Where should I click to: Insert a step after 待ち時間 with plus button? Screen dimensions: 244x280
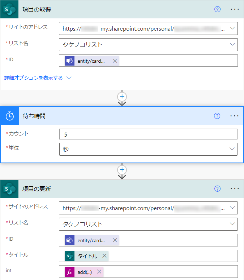(x=122, y=170)
